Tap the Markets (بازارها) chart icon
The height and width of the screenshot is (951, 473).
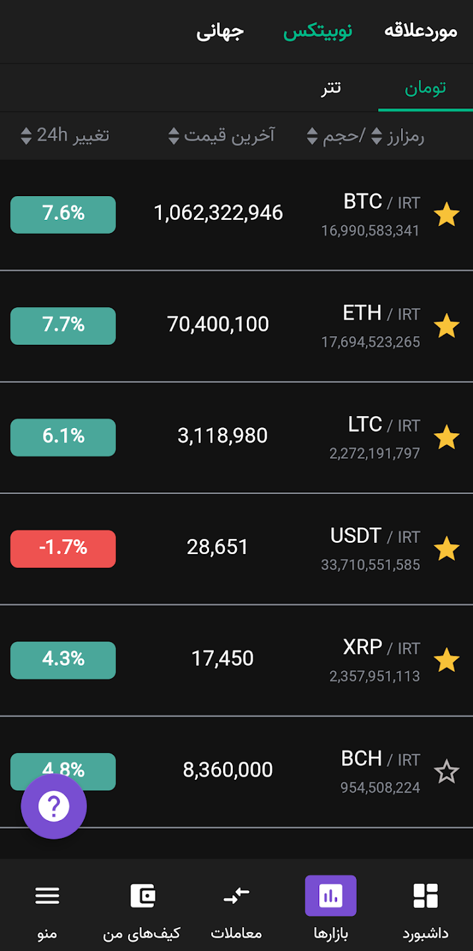point(331,896)
